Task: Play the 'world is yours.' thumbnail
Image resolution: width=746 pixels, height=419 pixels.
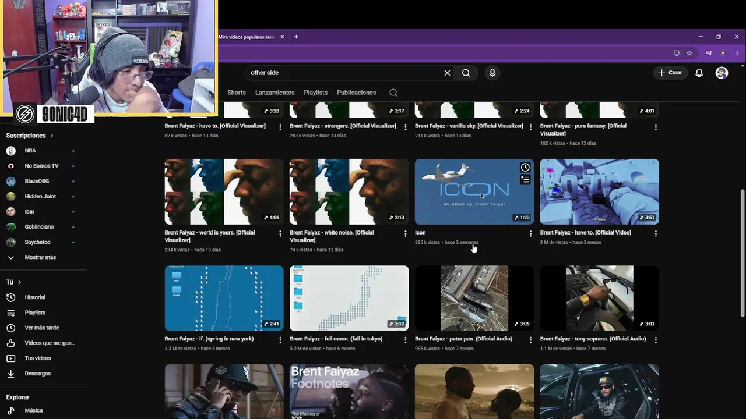Action: point(224,191)
